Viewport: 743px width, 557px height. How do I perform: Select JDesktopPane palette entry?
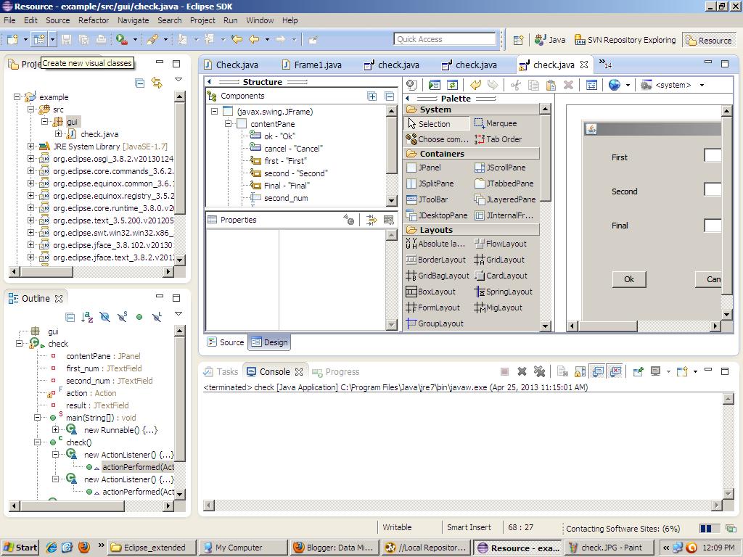(x=437, y=215)
